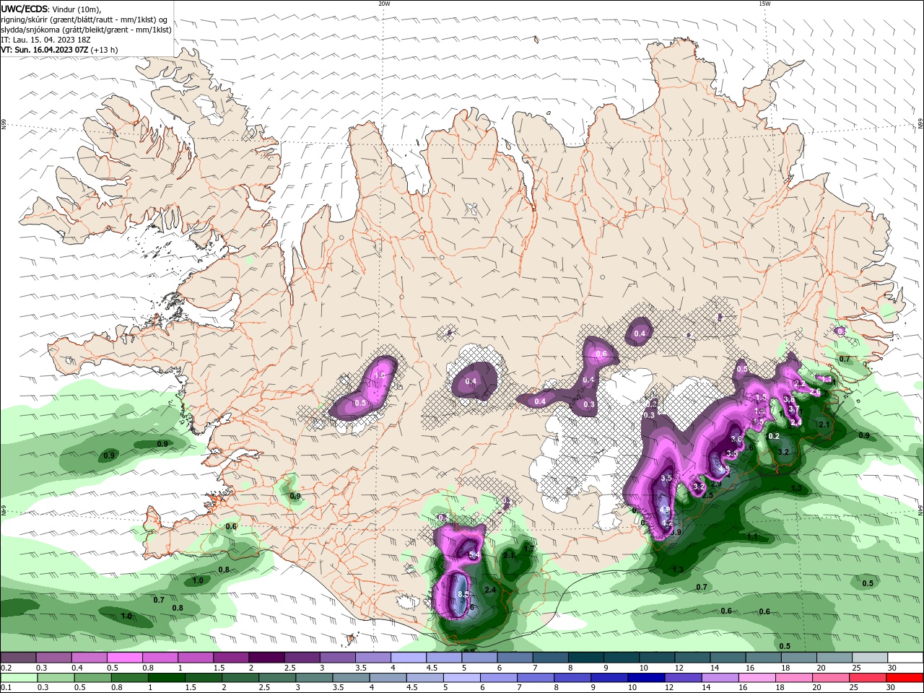Pick rain legend swatch between 18 and 20

tap(794, 678)
